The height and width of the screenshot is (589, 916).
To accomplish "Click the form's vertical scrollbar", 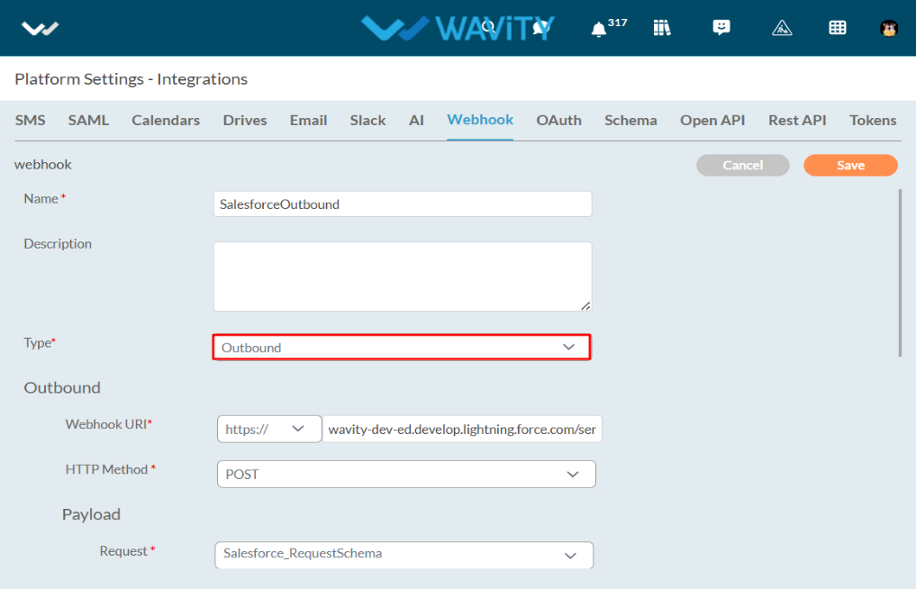I will (900, 272).
